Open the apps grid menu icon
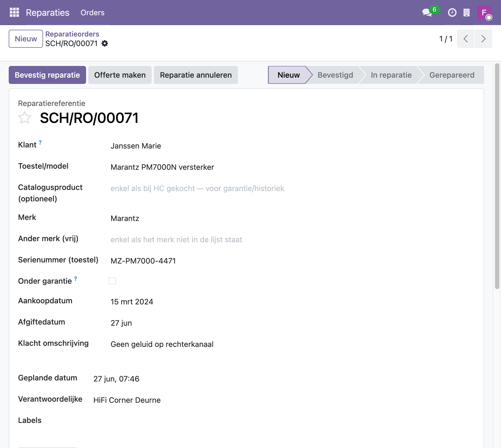 [14, 13]
